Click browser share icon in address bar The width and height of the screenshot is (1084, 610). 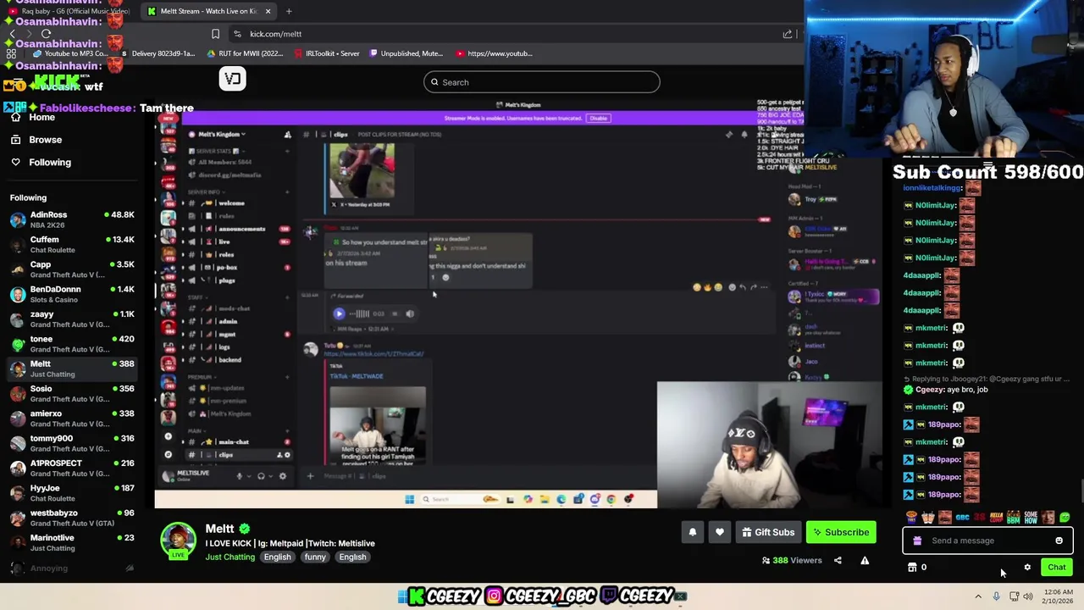coord(788,34)
